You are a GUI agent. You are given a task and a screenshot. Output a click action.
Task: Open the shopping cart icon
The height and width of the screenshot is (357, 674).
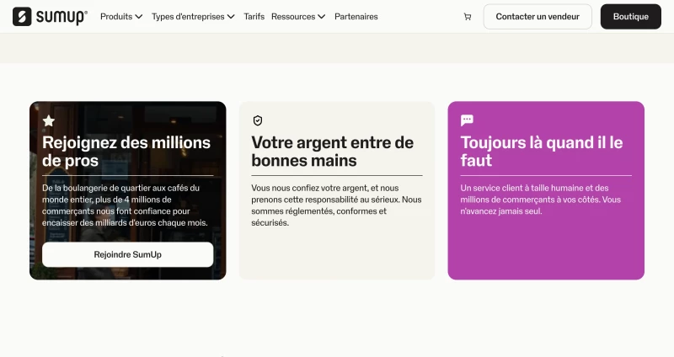point(468,17)
